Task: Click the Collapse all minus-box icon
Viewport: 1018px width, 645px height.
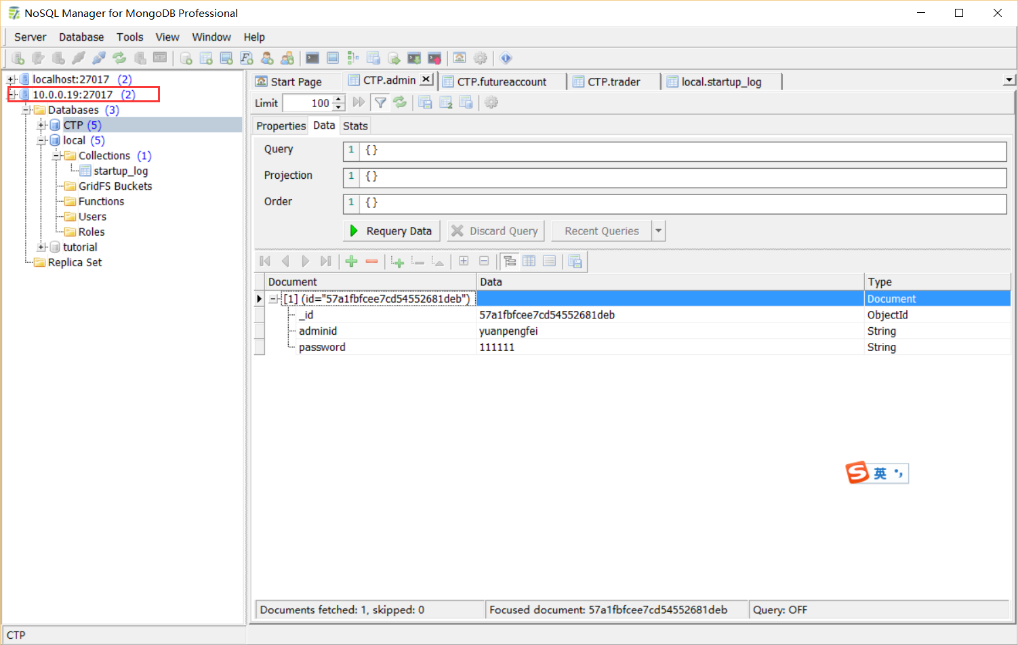Action: [x=484, y=262]
